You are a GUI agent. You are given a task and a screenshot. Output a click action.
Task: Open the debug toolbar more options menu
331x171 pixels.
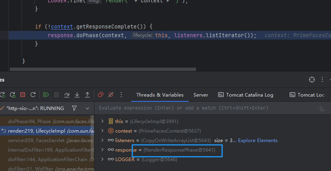121,95
